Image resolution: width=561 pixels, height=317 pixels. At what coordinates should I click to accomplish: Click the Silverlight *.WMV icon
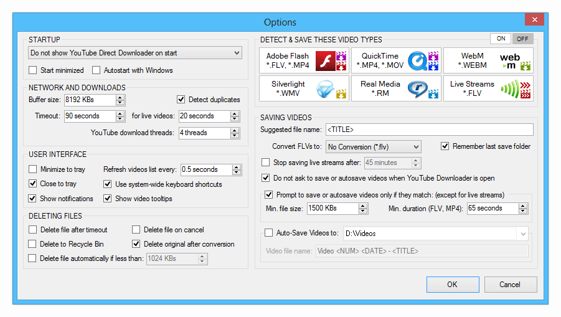point(324,88)
